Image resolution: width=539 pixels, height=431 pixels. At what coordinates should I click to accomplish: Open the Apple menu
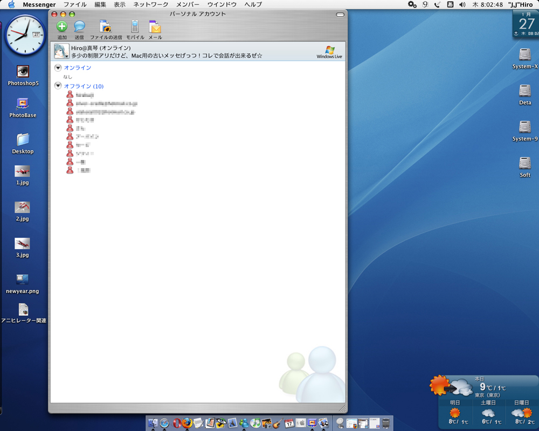[11, 4]
